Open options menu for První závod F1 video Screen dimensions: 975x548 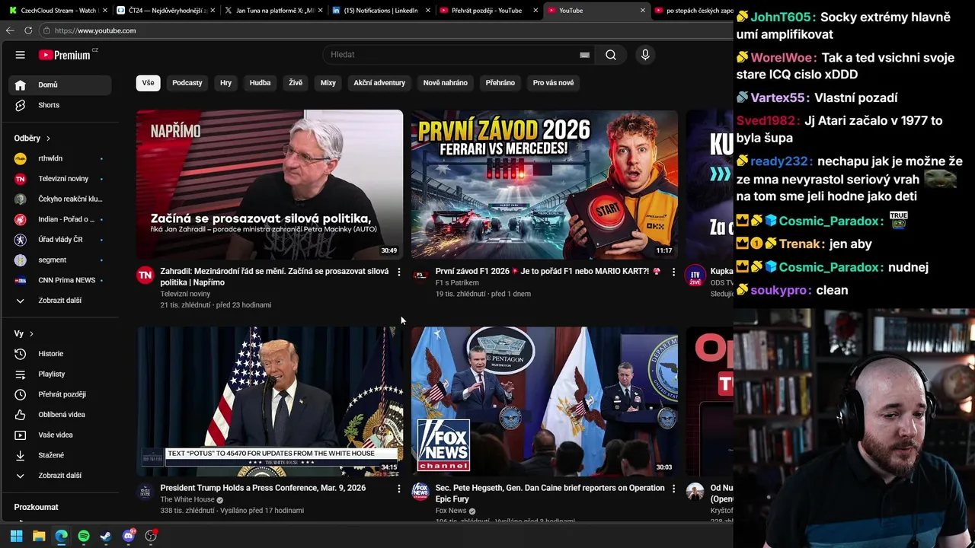673,272
